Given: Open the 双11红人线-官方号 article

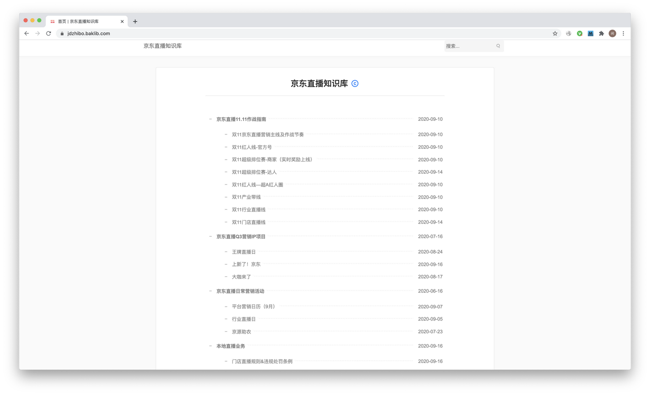Looking at the screenshot, I should click(x=252, y=147).
